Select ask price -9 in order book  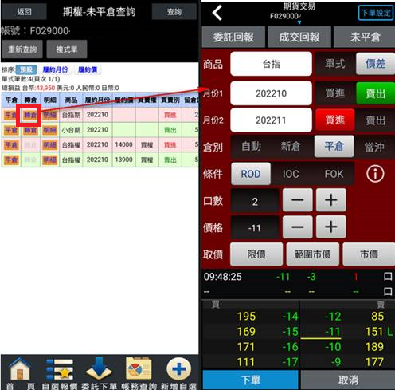[335, 362]
